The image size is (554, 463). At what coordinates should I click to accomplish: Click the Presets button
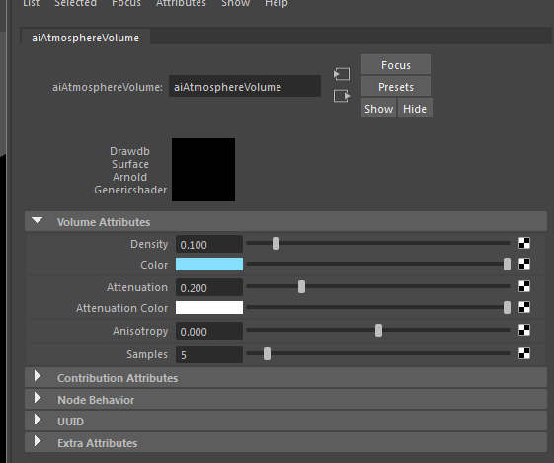point(396,86)
